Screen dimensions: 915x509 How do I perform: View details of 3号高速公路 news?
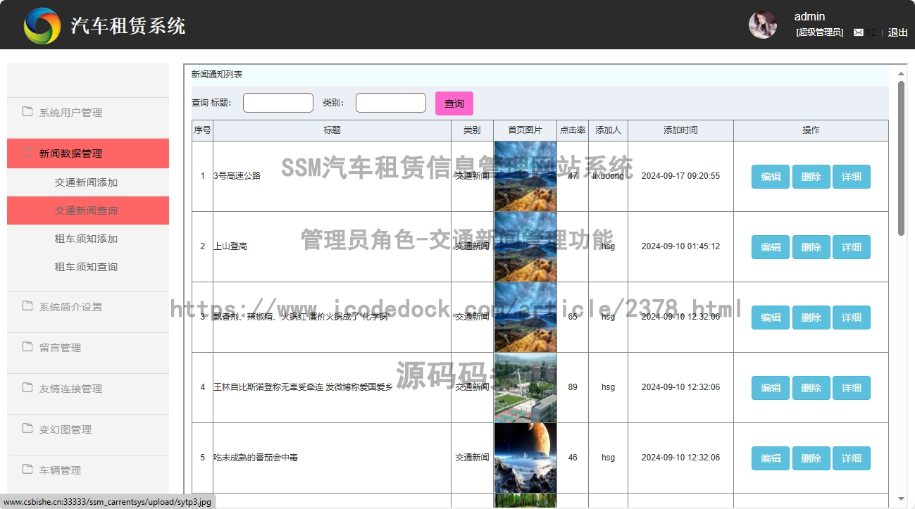click(x=852, y=177)
